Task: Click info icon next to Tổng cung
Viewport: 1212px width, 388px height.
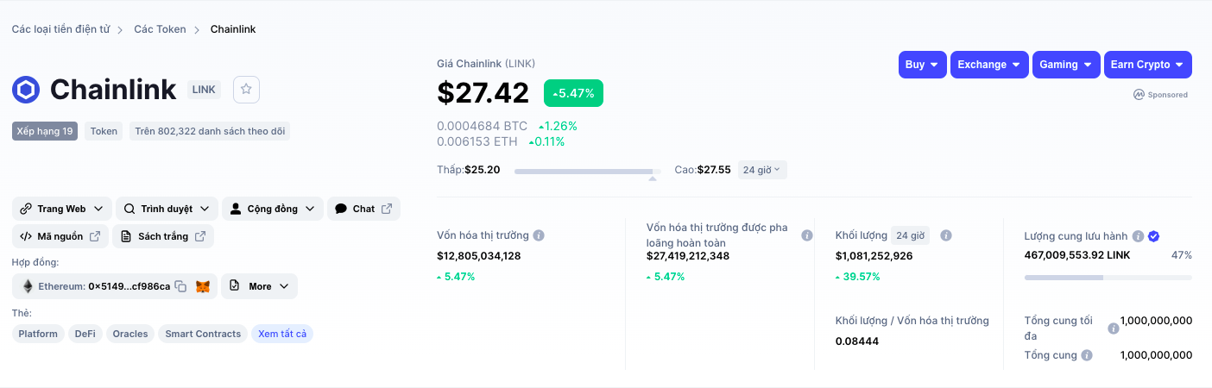Action: tap(1087, 355)
